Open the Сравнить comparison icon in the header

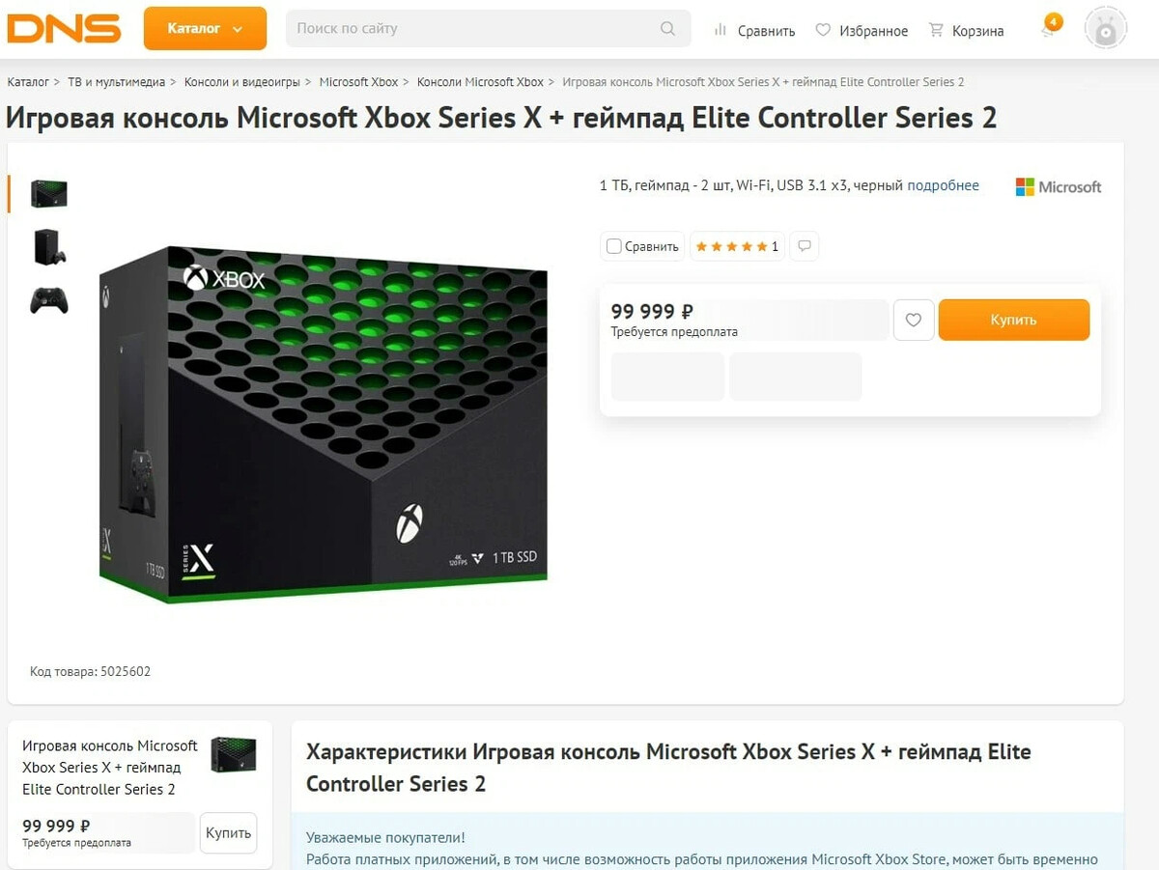coord(721,30)
